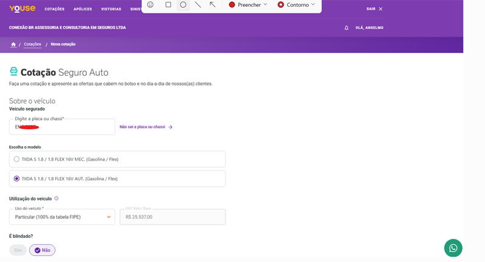Viewport: 485px width, 262px height.
Task: Click the red Contorno ring swatch
Action: [x=281, y=5]
